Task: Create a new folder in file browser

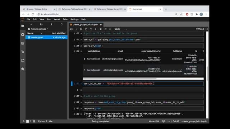Action: (41, 24)
